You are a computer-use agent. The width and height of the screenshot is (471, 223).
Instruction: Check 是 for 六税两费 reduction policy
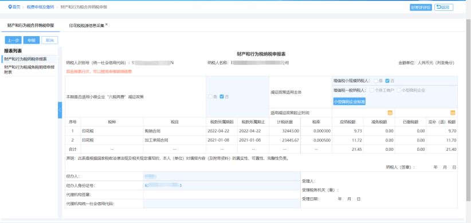[x=210, y=97]
